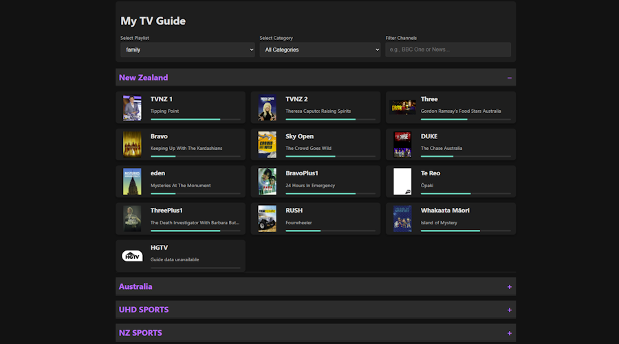The width and height of the screenshot is (619, 344).
Task: Click the DUKE The Chase poster
Action: [402, 144]
